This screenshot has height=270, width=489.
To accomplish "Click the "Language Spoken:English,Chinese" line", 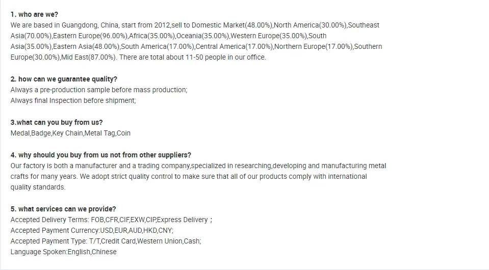I will point(63,252).
